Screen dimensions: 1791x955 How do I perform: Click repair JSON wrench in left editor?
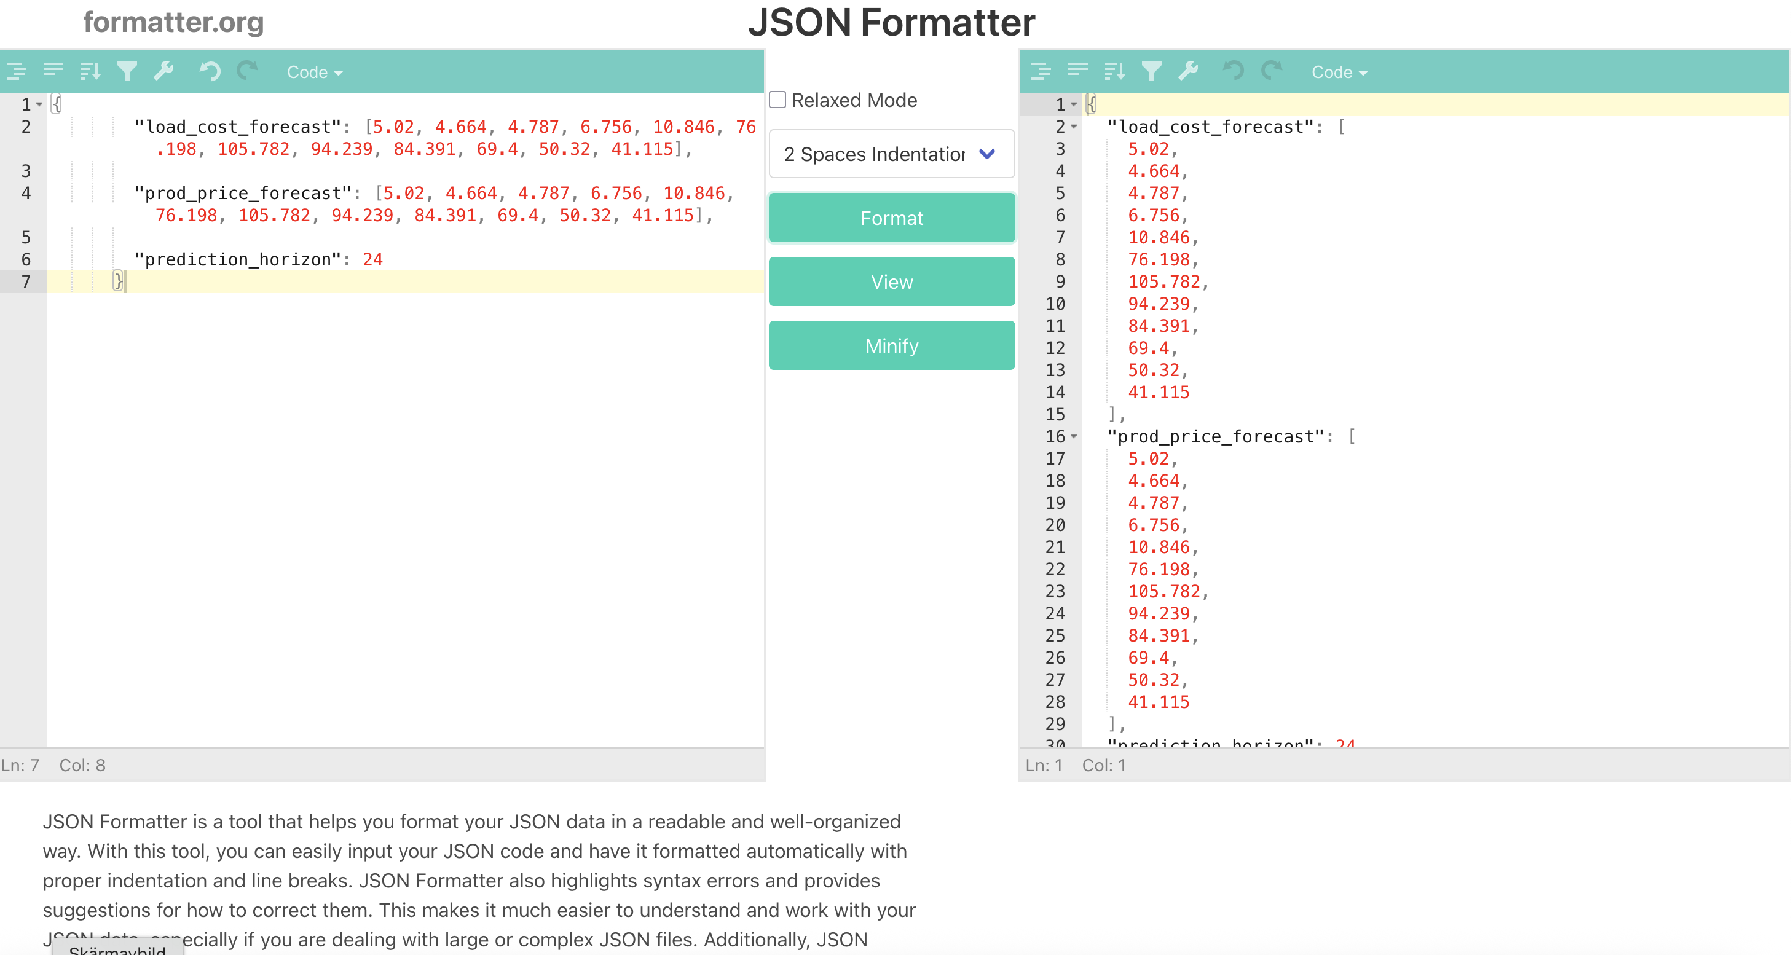(163, 71)
